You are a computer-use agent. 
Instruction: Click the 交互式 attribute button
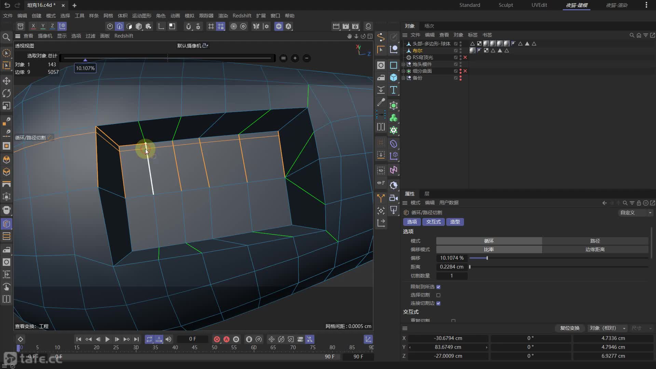pos(433,222)
